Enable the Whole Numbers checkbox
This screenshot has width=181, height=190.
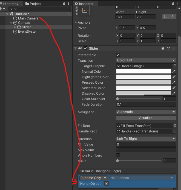118,155
